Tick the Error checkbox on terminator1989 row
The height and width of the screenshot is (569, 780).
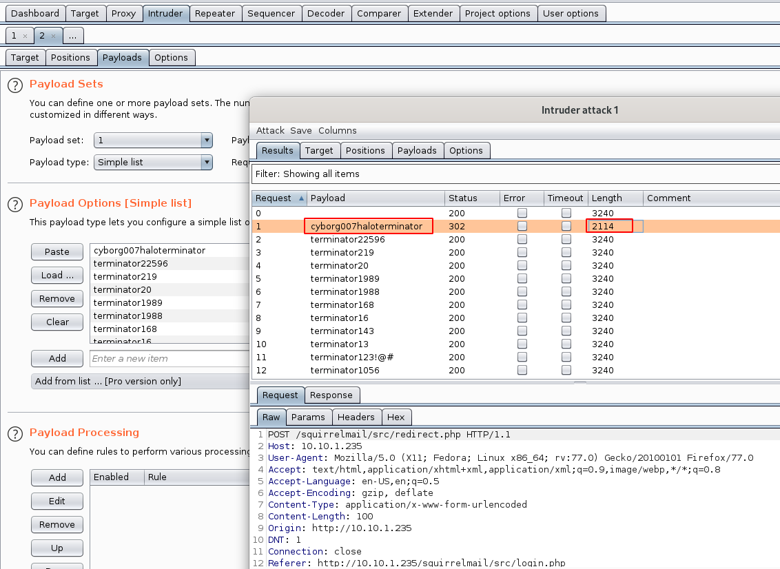(x=522, y=278)
